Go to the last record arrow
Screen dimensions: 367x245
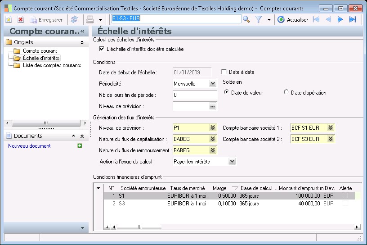coord(353,19)
